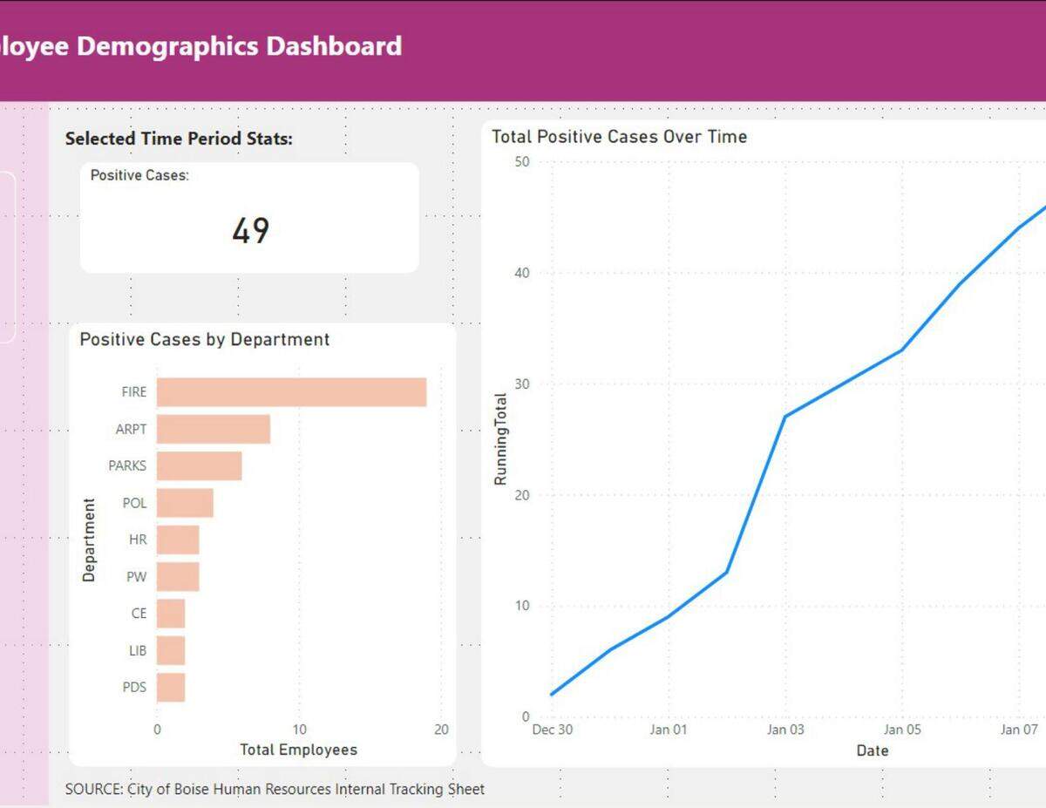Click the SOURCE City of Boise footnote
Screen dimensions: 1046x808
tap(275, 789)
